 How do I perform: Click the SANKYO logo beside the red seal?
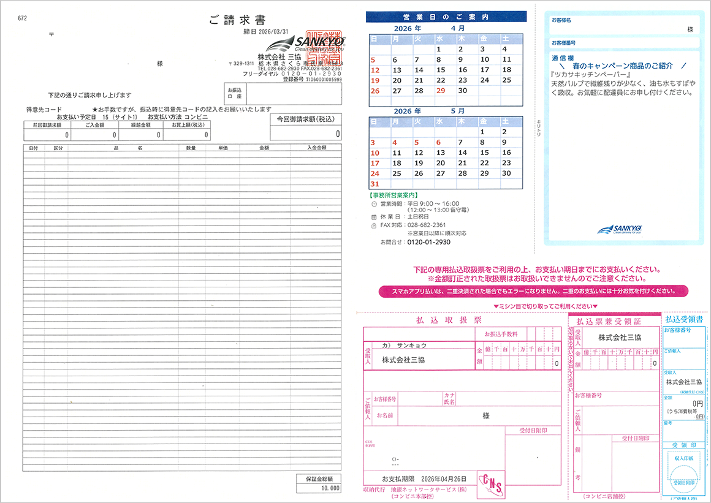(x=305, y=44)
